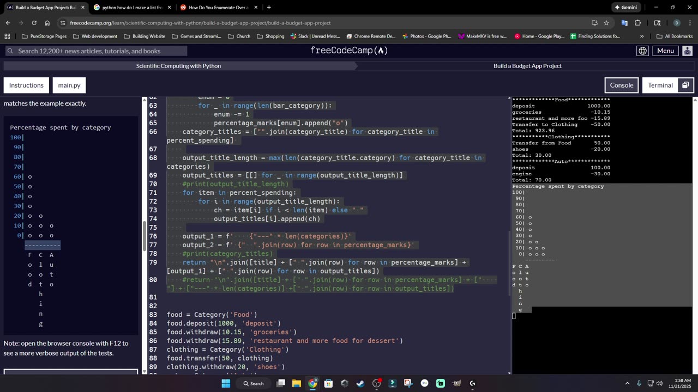Open Snipping Tool on taskbar

click(x=408, y=383)
